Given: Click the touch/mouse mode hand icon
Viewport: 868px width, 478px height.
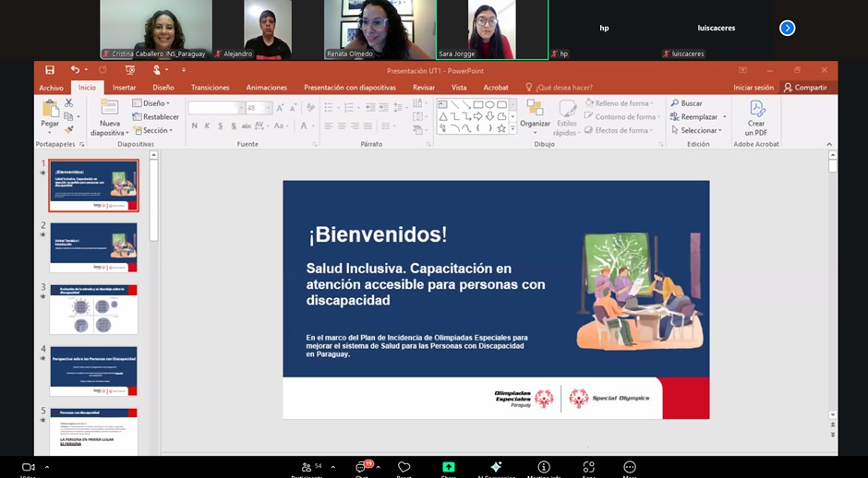Looking at the screenshot, I should point(157,70).
